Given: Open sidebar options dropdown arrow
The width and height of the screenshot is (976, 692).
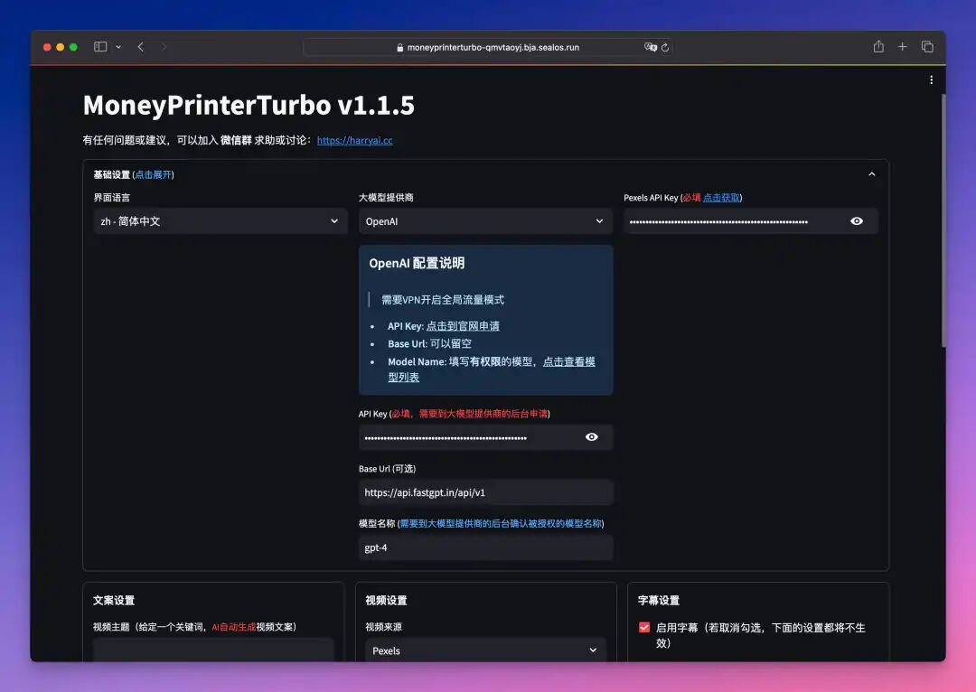Looking at the screenshot, I should [118, 47].
